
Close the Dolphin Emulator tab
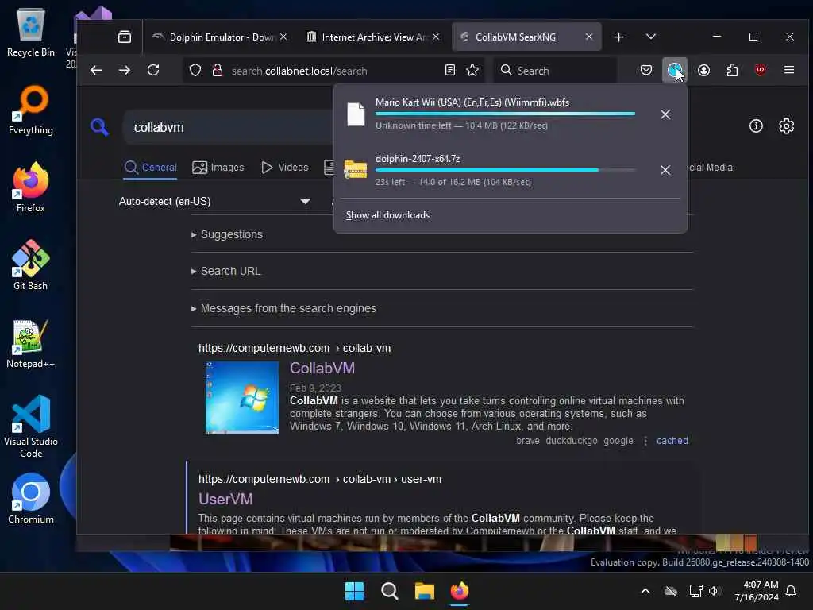283,37
